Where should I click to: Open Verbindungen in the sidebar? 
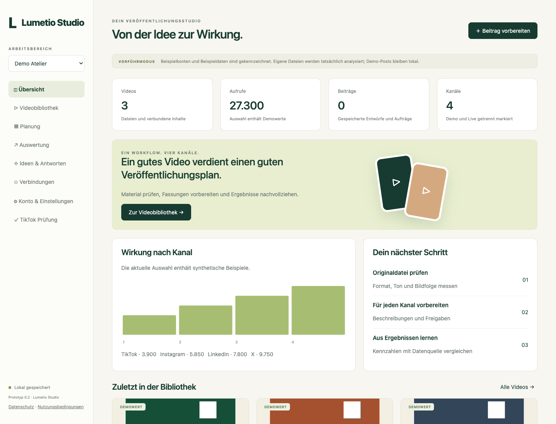click(46, 182)
